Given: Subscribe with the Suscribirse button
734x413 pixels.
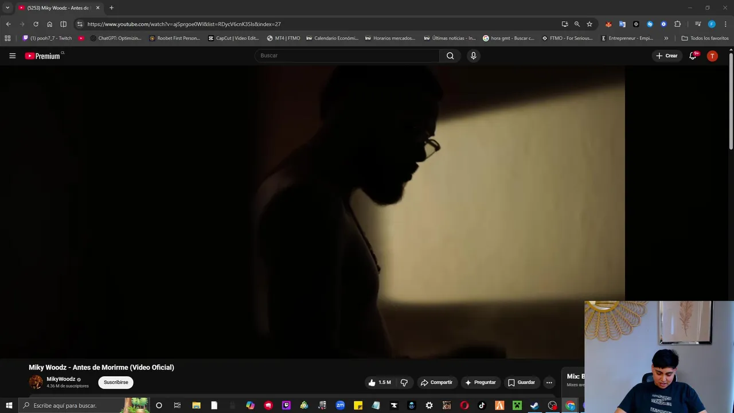Looking at the screenshot, I should pyautogui.click(x=116, y=383).
